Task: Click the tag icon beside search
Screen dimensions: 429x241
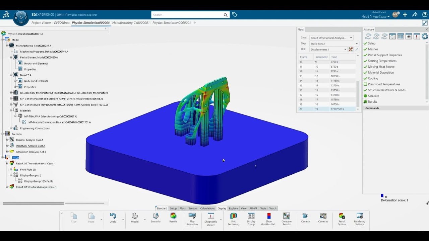Action: click(235, 15)
